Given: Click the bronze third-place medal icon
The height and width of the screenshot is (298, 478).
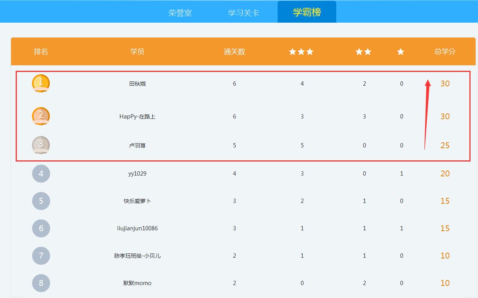Looking at the screenshot, I should 41,145.
